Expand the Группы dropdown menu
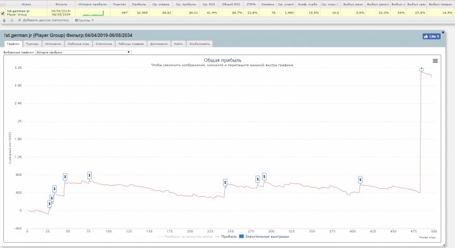455x248 pixels. [x=84, y=21]
